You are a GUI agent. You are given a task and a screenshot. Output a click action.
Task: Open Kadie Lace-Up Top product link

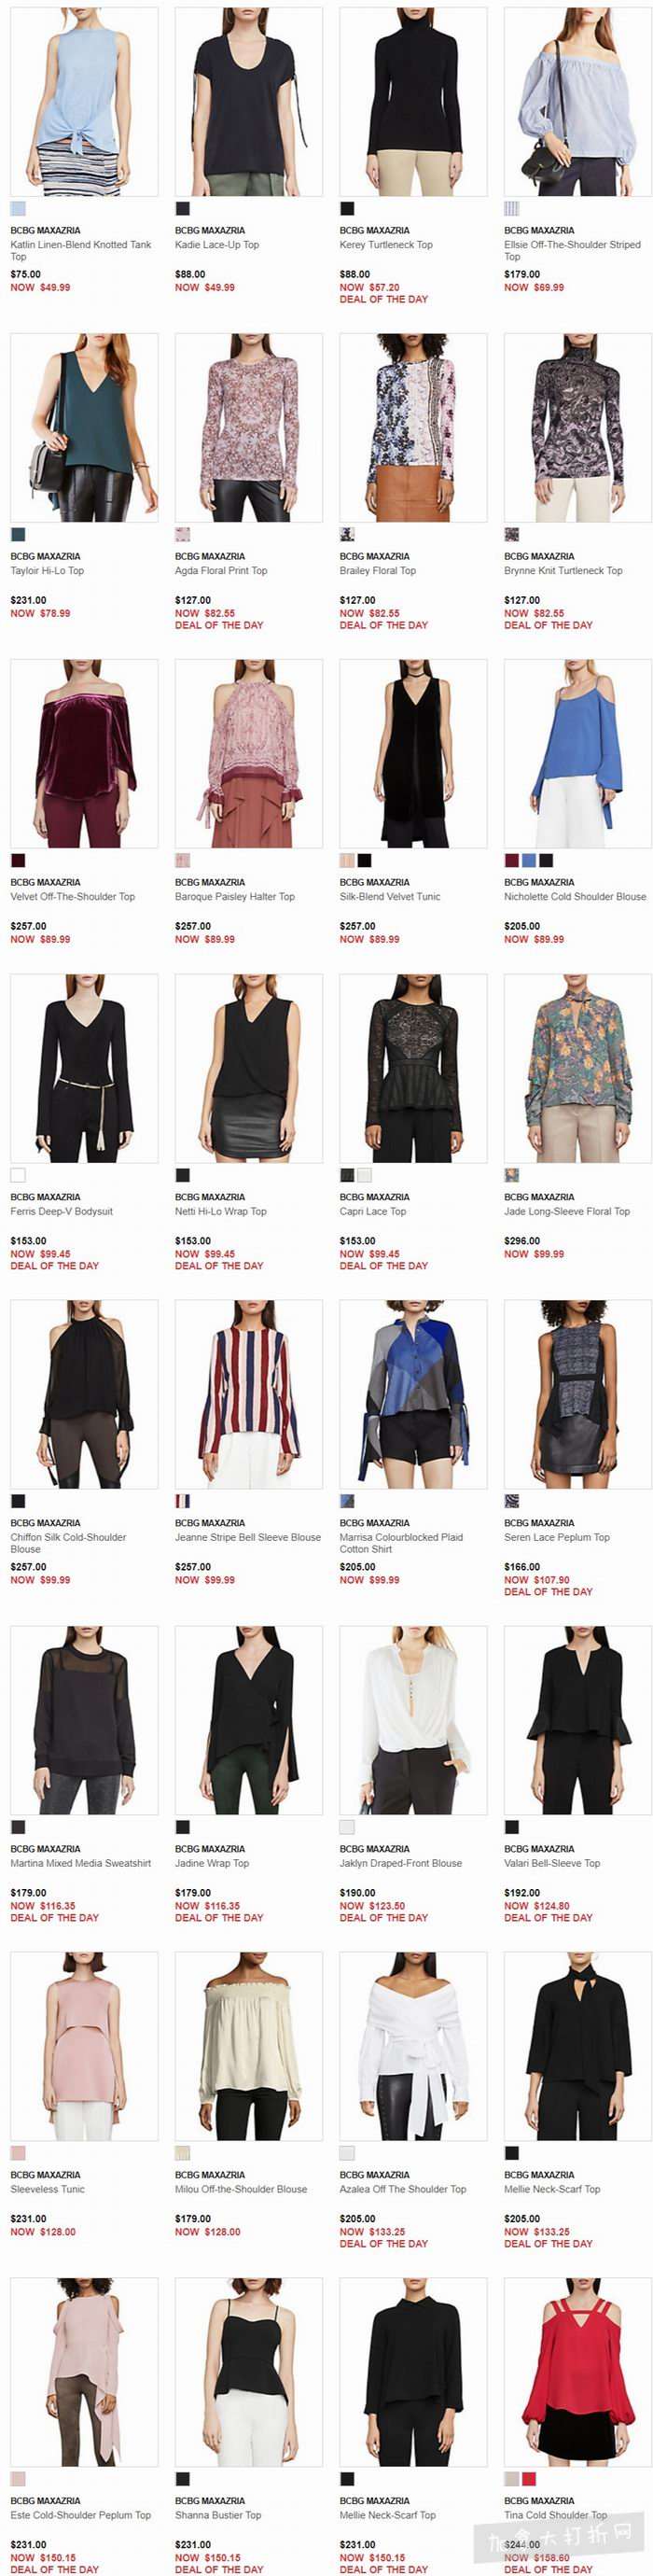(217, 244)
